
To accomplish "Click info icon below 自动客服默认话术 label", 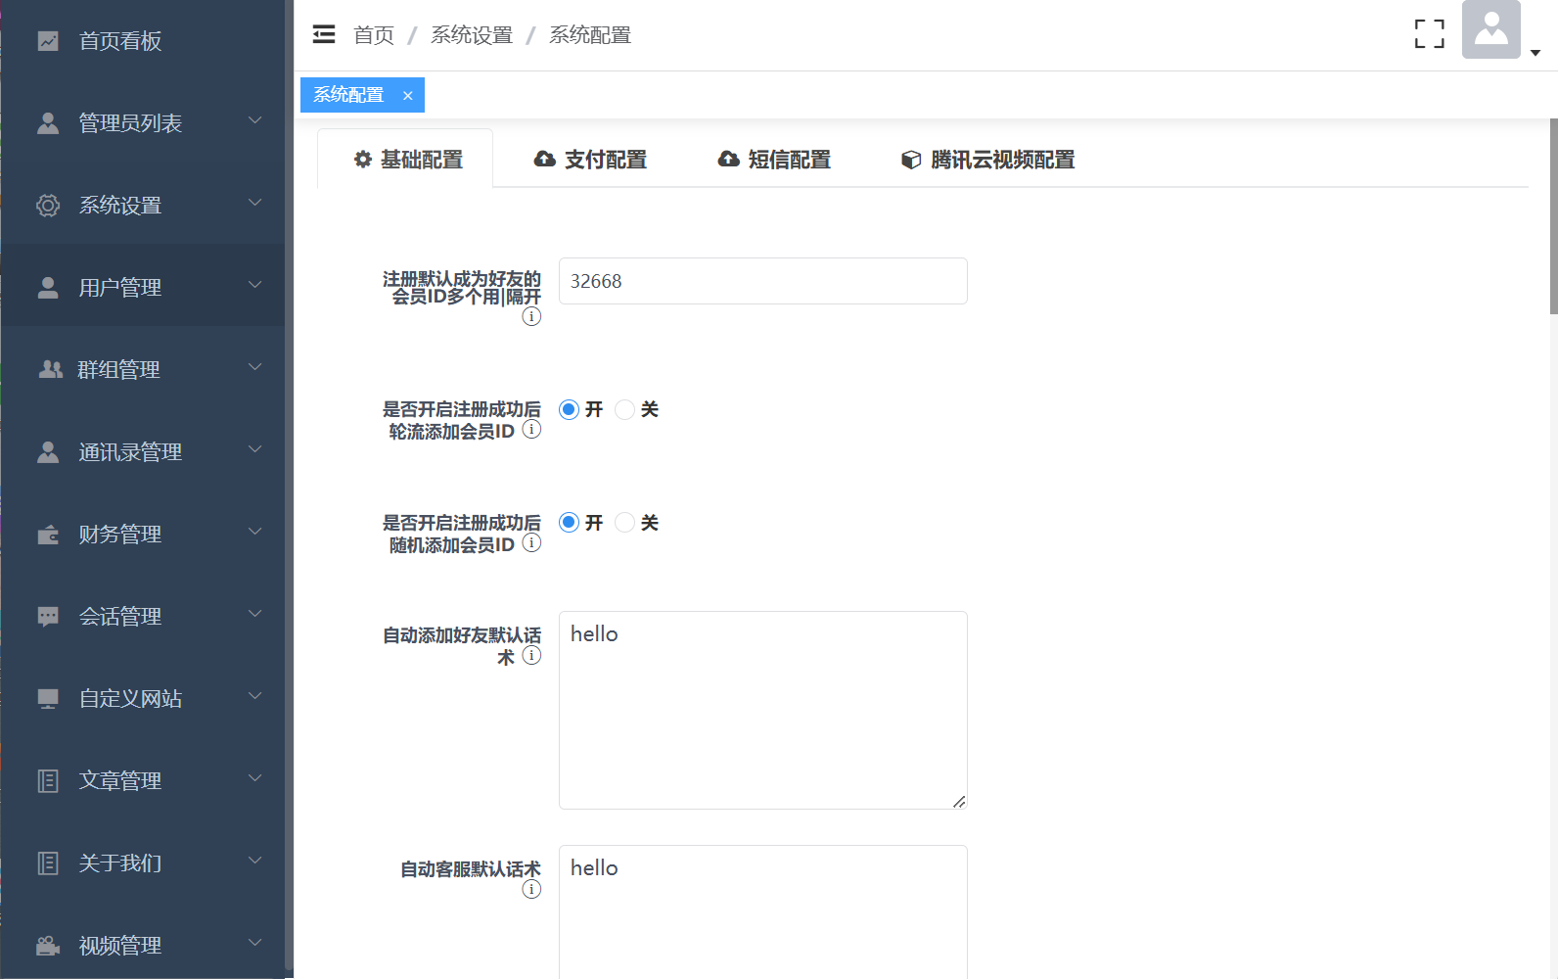I will pyautogui.click(x=531, y=889).
